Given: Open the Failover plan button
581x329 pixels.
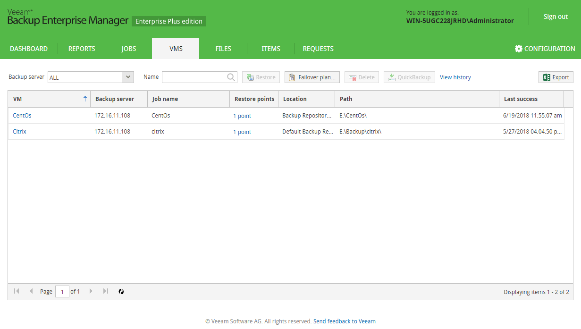Looking at the screenshot, I should click(x=312, y=77).
